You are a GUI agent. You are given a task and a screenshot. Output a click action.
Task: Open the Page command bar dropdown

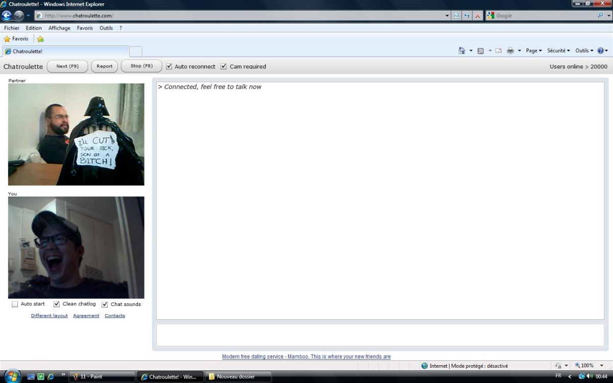[534, 51]
